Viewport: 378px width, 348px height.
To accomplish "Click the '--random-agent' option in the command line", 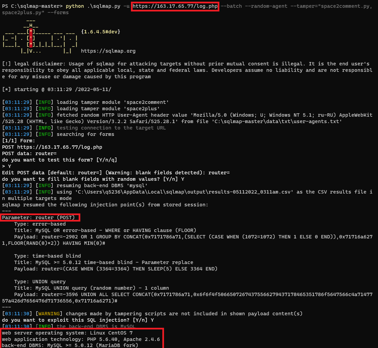I will (266, 6).
